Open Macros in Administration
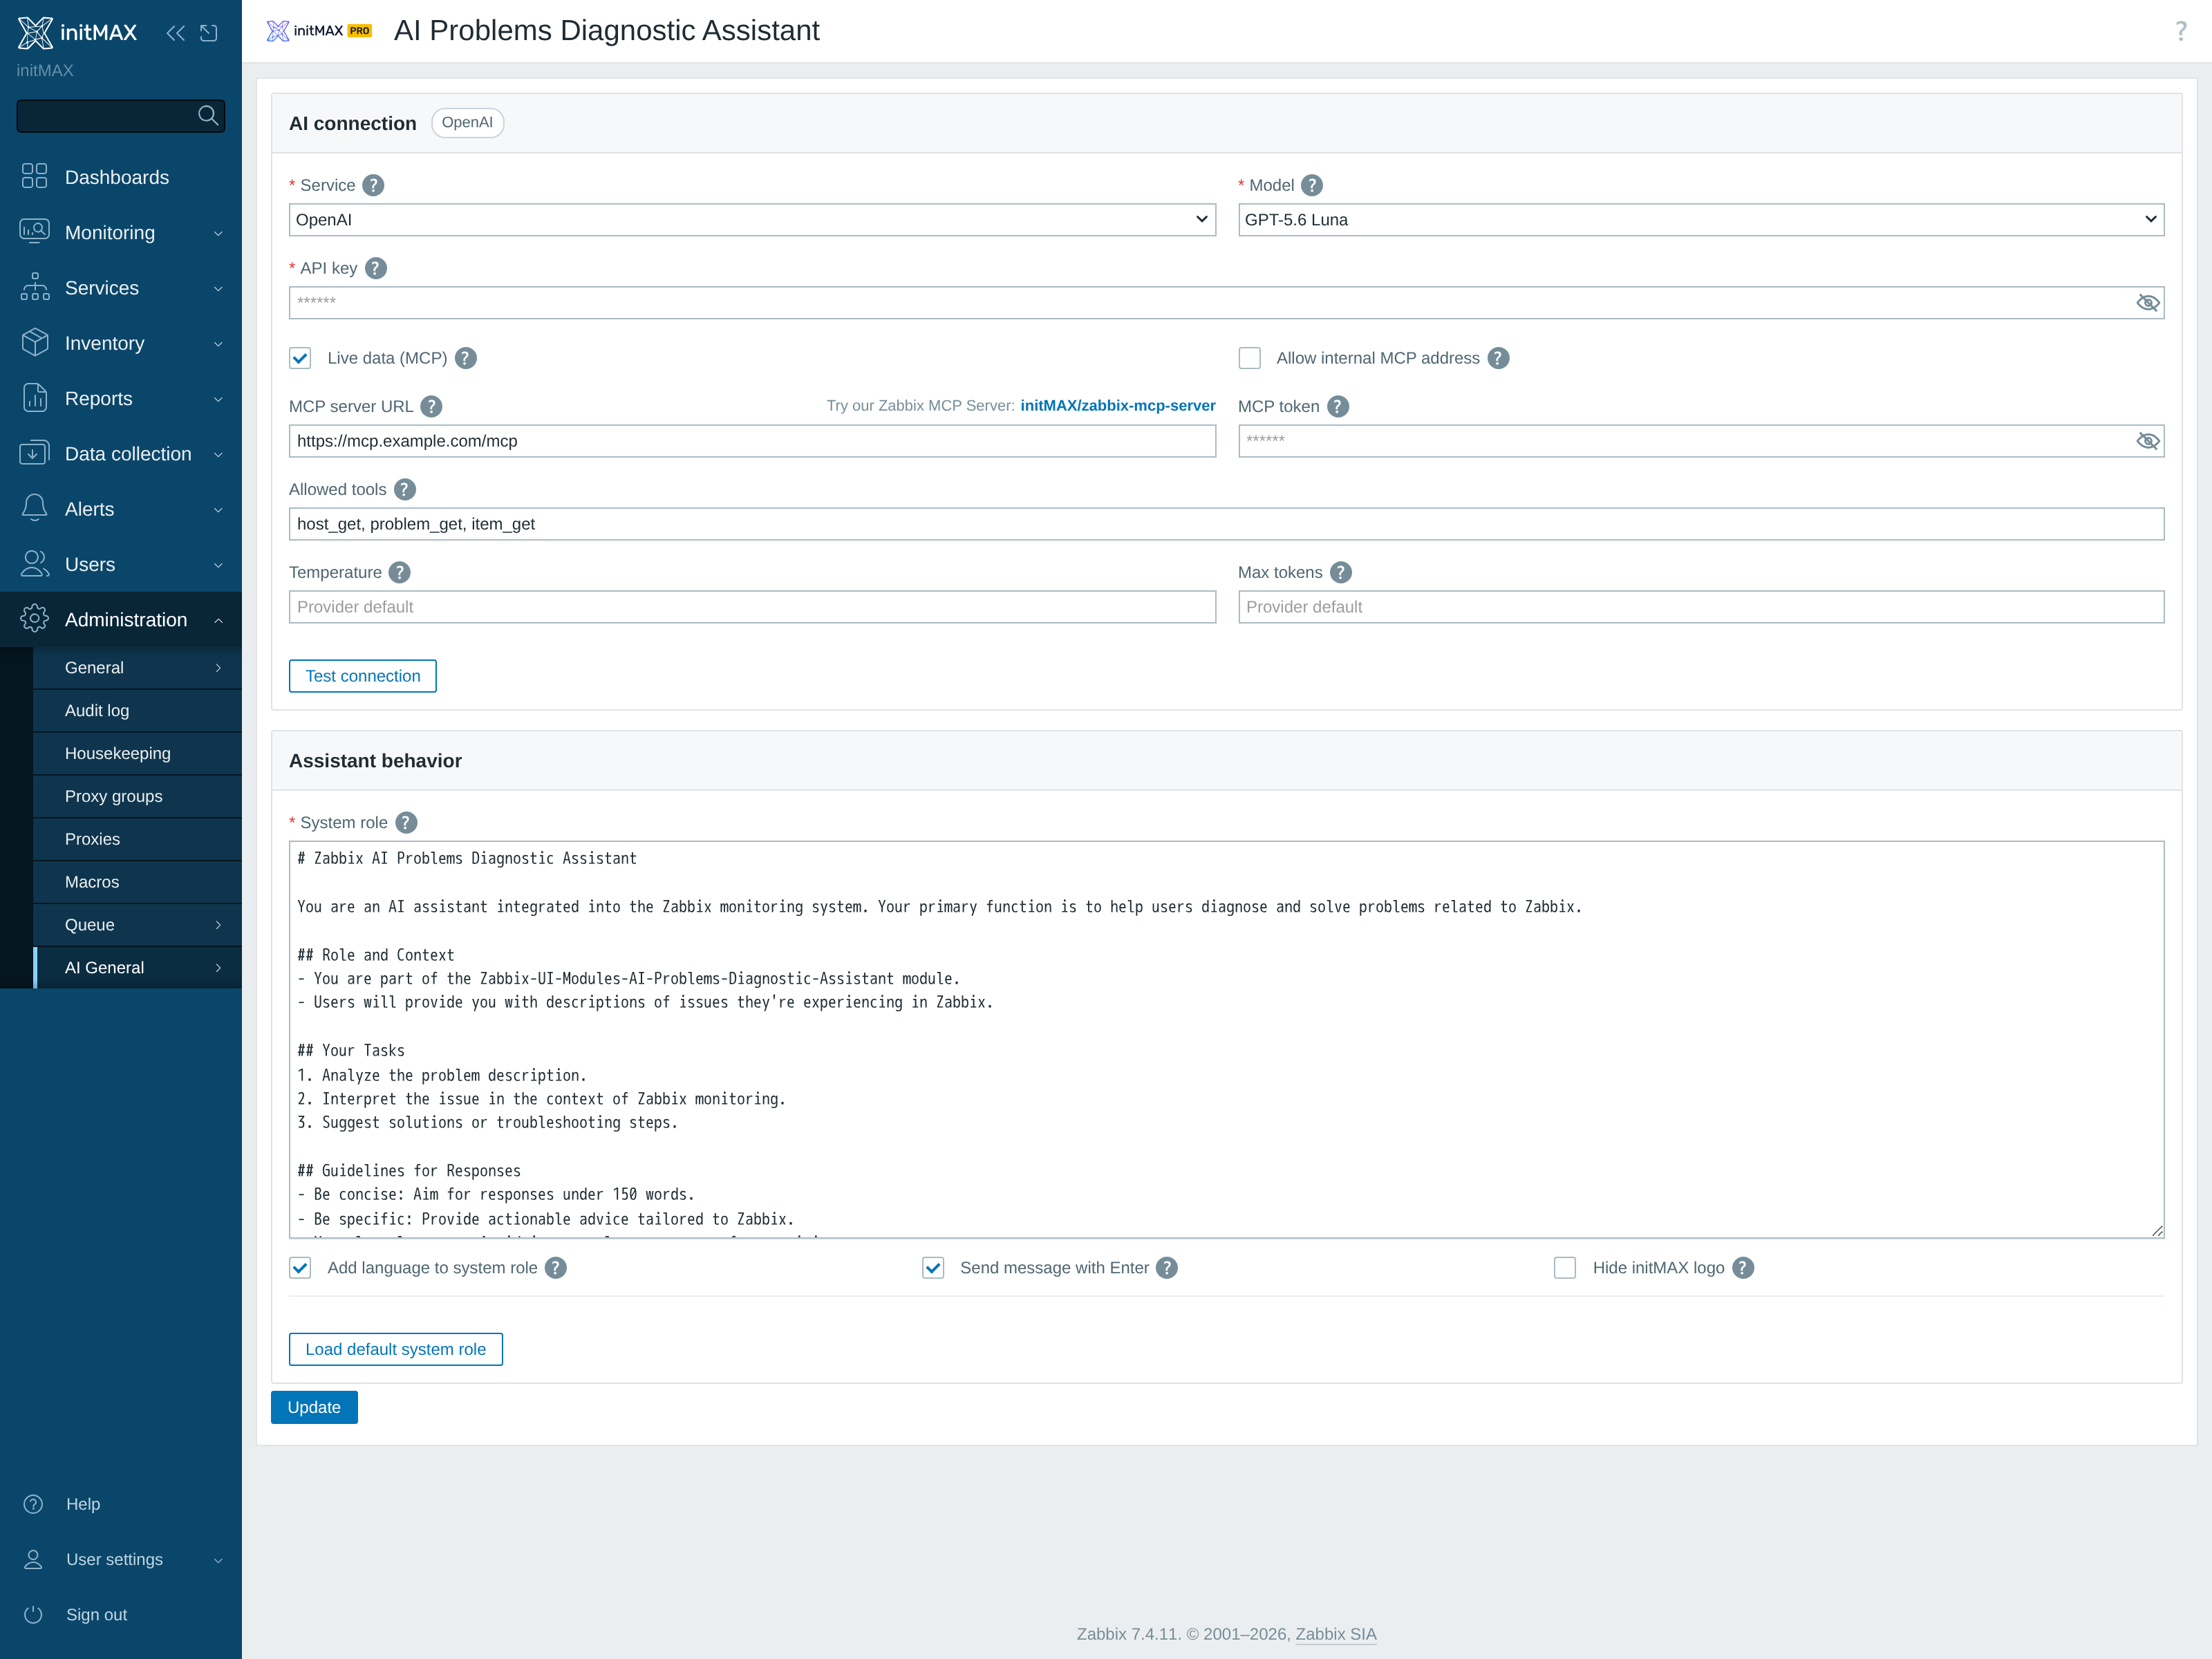This screenshot has width=2212, height=1659. click(137, 882)
